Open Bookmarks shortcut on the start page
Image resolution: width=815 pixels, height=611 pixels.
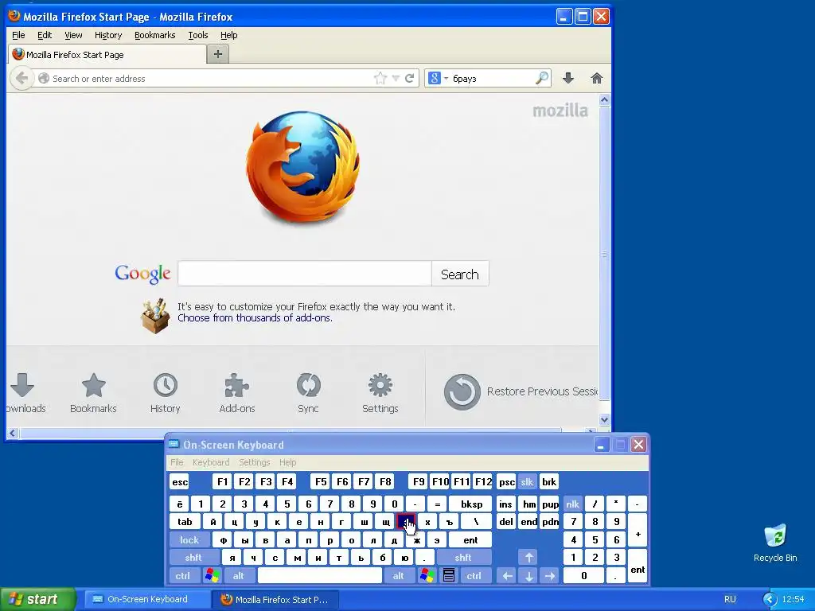94,393
